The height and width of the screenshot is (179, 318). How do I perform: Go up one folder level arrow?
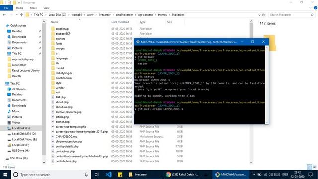coord(21,15)
